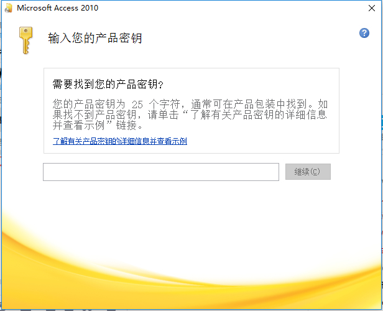This screenshot has width=383, height=311.
Task: Open the blue help question-mark icon
Action: [x=364, y=33]
